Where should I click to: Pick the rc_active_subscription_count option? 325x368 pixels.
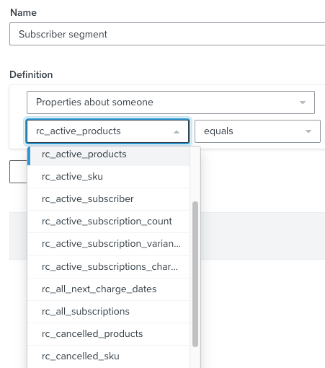(109, 222)
